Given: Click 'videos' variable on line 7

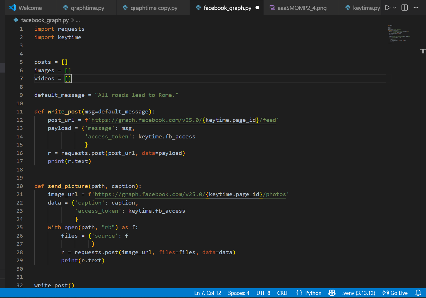Looking at the screenshot, I should coord(44,79).
